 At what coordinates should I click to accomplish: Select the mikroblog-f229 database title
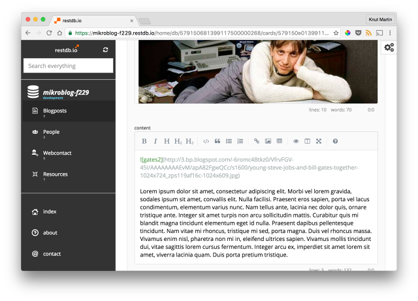coord(66,93)
